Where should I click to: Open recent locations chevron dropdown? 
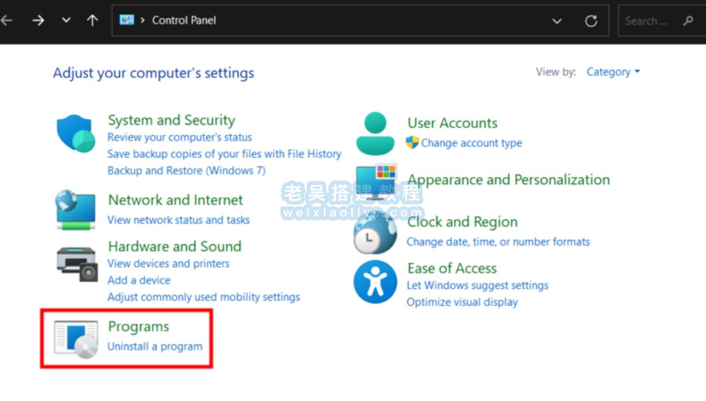[66, 20]
